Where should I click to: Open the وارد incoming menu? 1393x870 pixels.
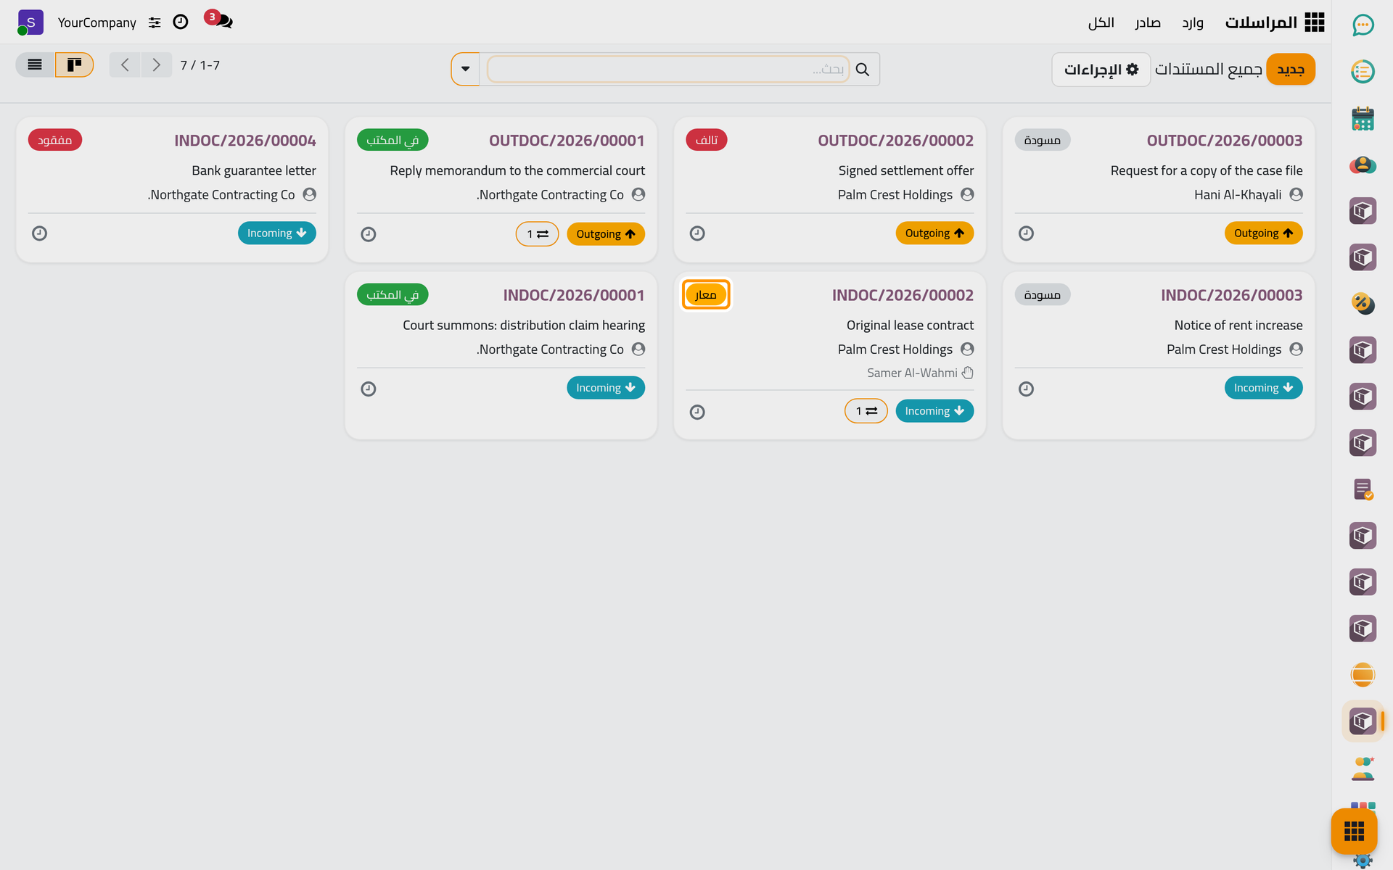1193,22
